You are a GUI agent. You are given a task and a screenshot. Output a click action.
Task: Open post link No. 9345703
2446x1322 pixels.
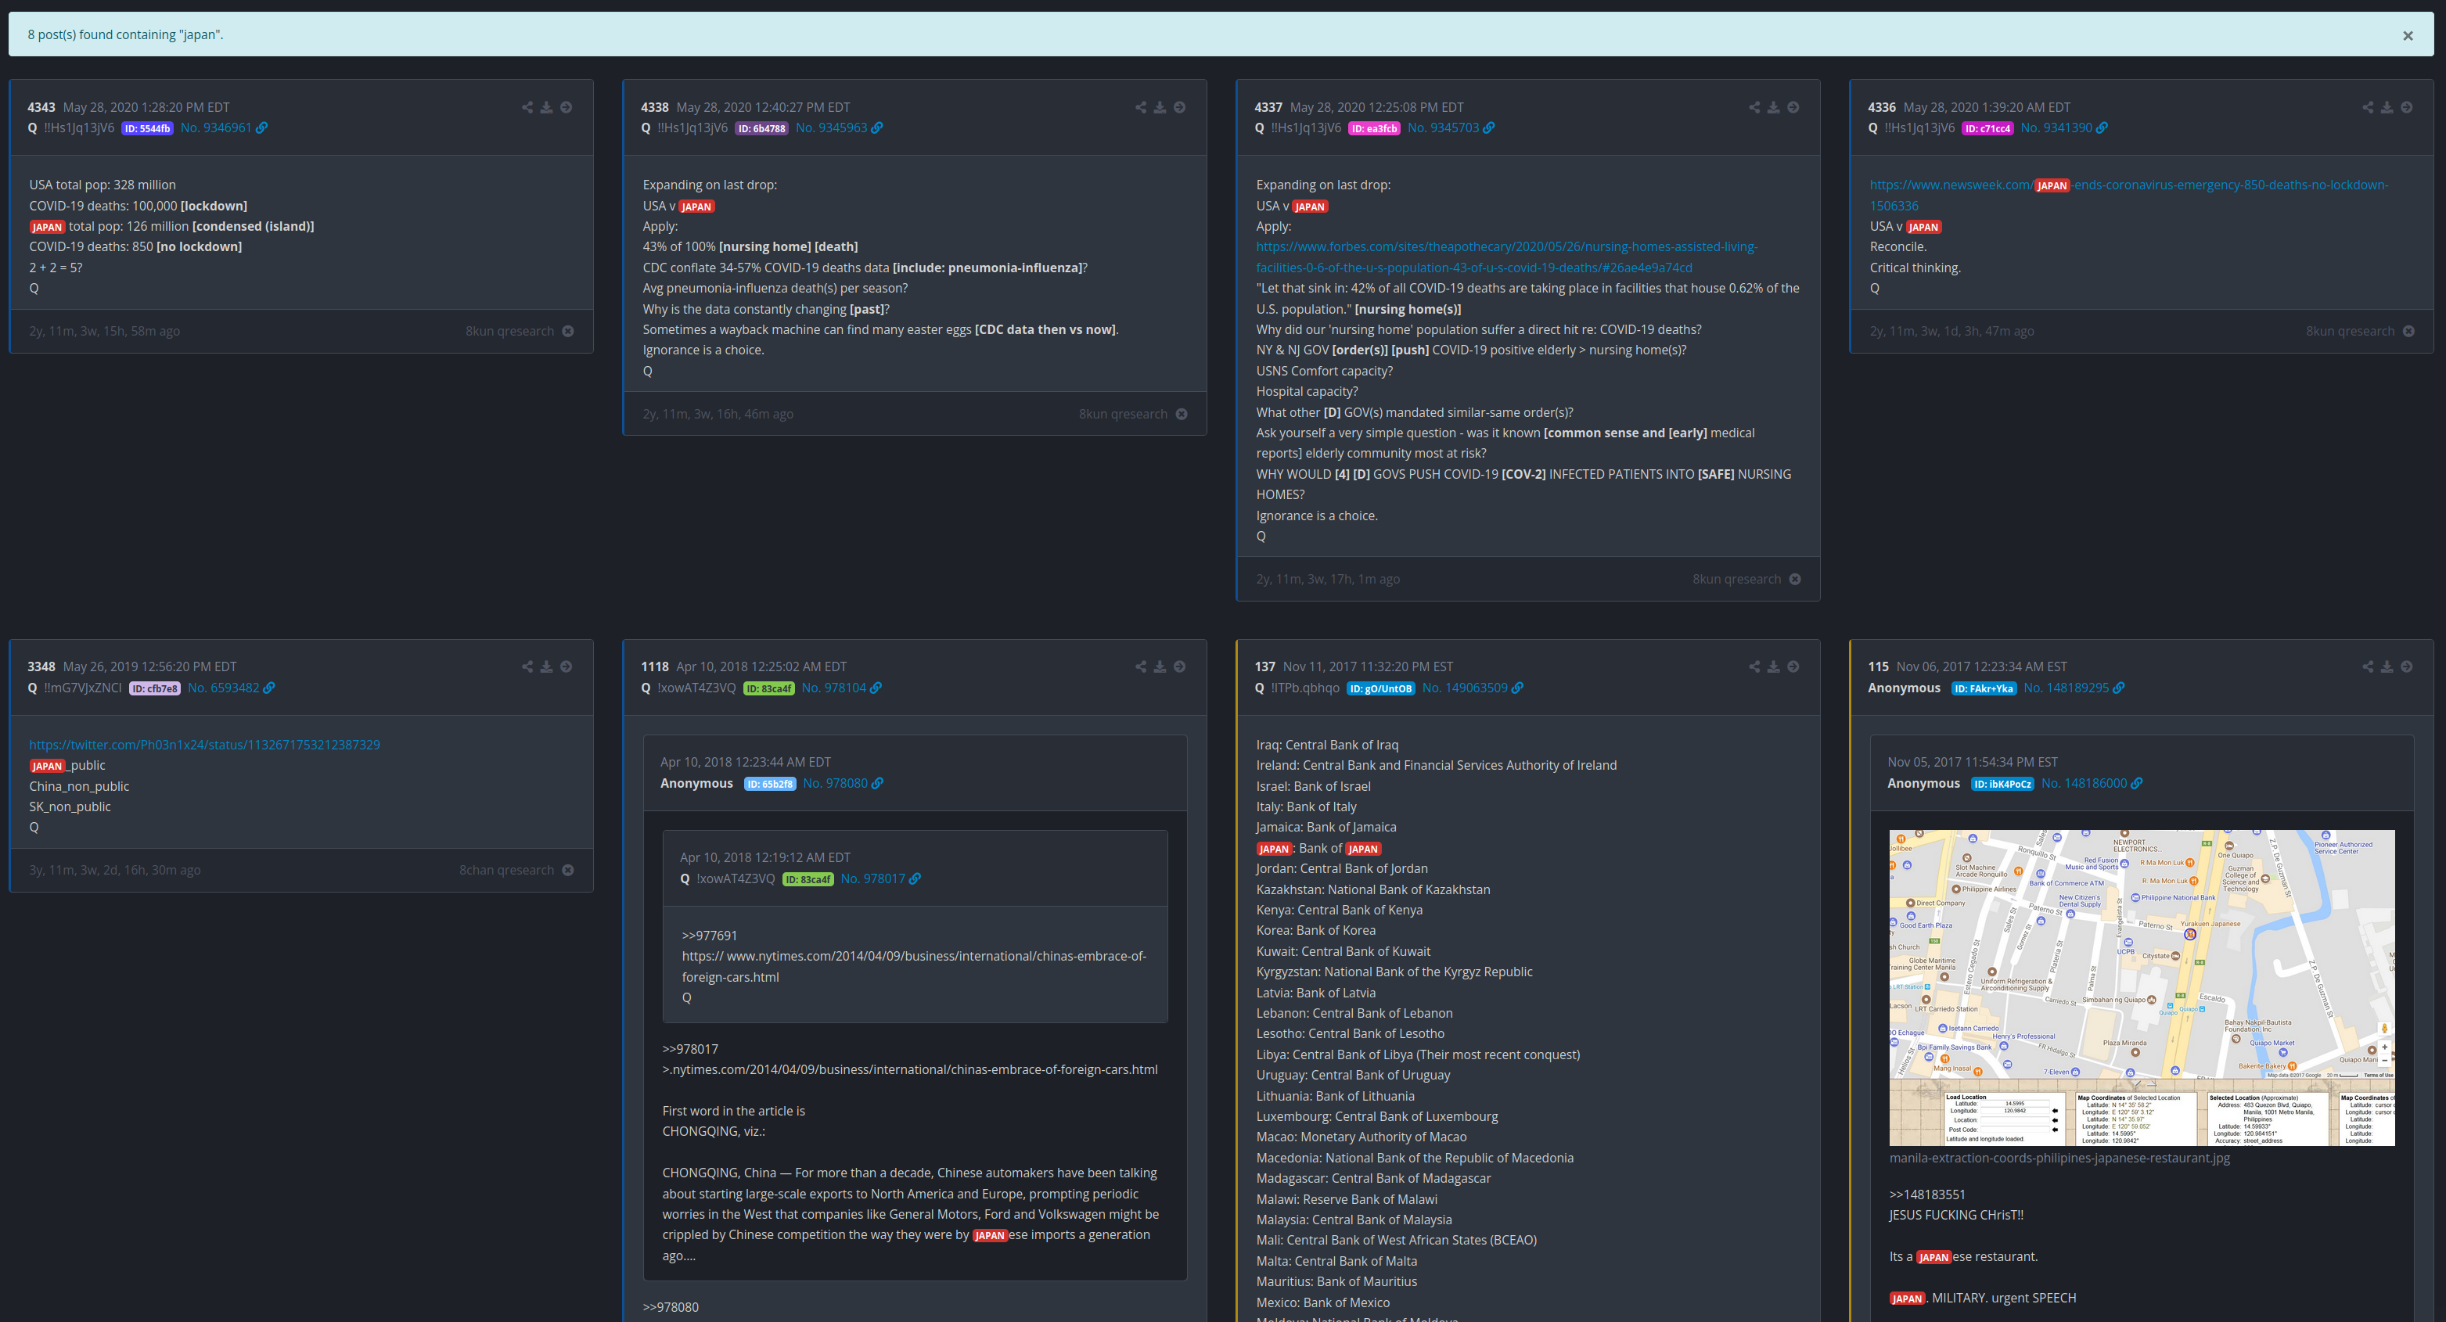coord(1451,128)
